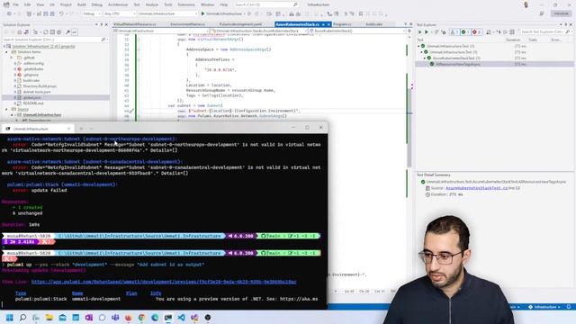Open Windows taskbar search

click(22, 318)
